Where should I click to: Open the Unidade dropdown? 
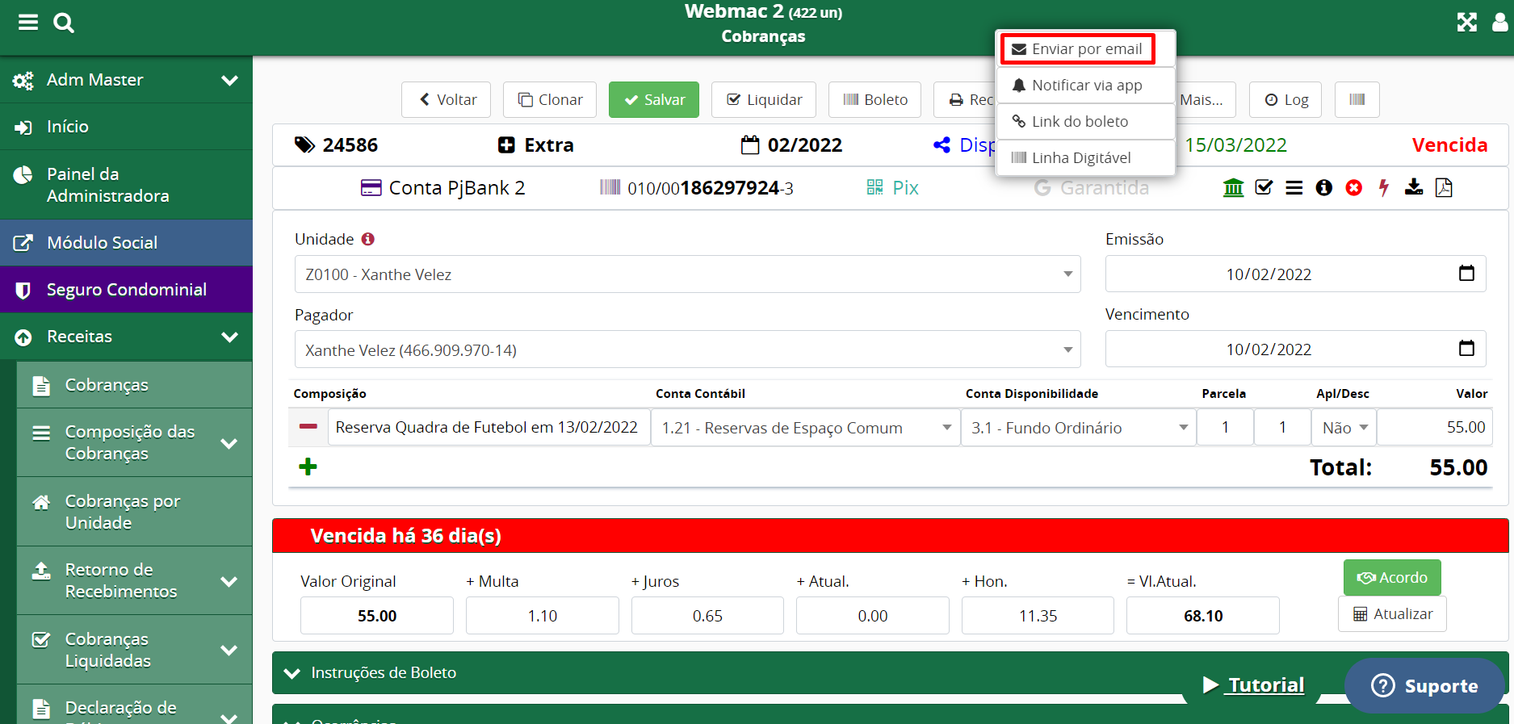tap(687, 274)
